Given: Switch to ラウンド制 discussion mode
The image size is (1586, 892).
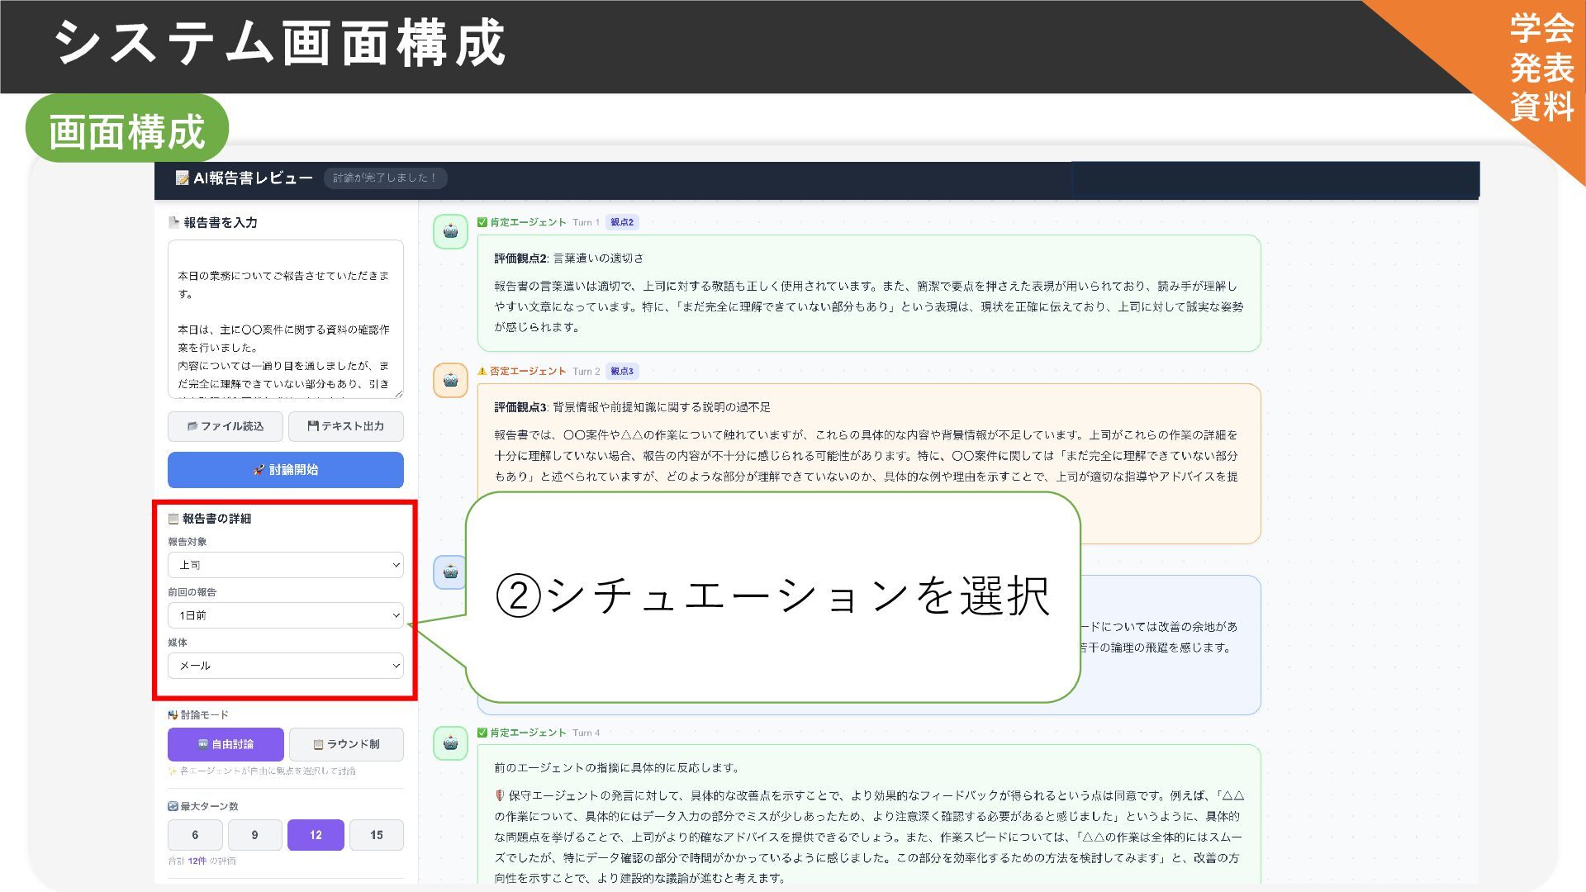Looking at the screenshot, I should click(x=346, y=744).
